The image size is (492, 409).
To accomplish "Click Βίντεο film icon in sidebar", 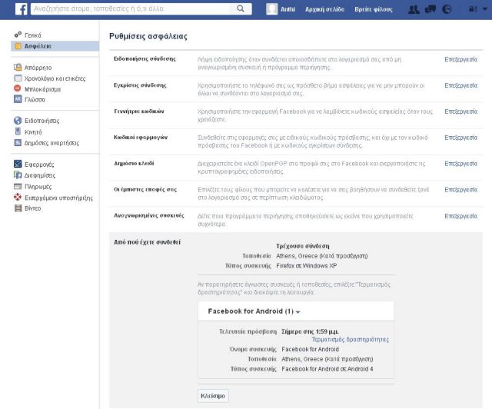I will (18, 208).
